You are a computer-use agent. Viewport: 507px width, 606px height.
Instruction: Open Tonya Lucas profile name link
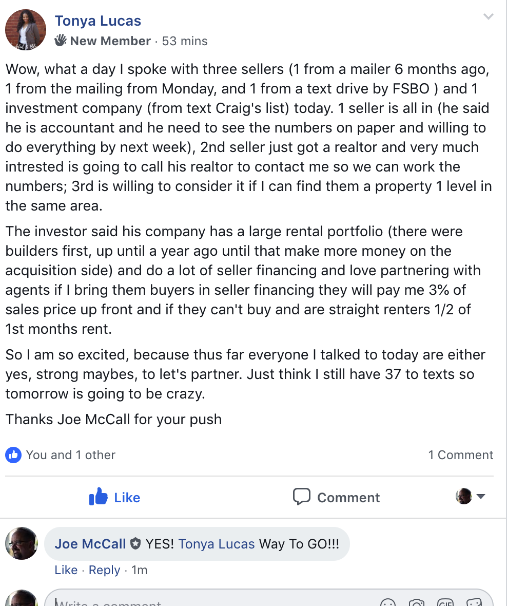tap(98, 21)
